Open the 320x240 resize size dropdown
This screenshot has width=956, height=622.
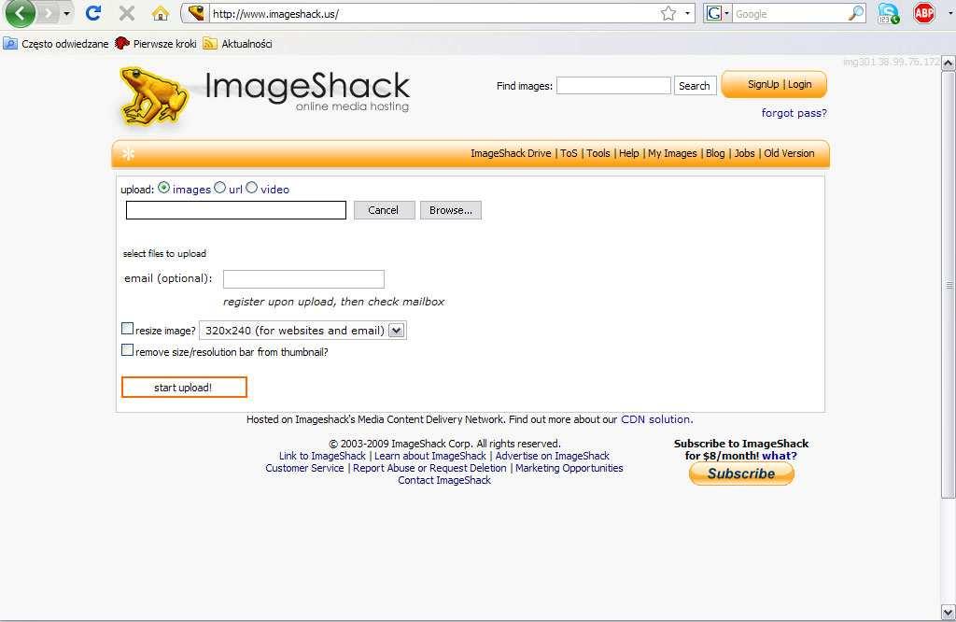(302, 331)
